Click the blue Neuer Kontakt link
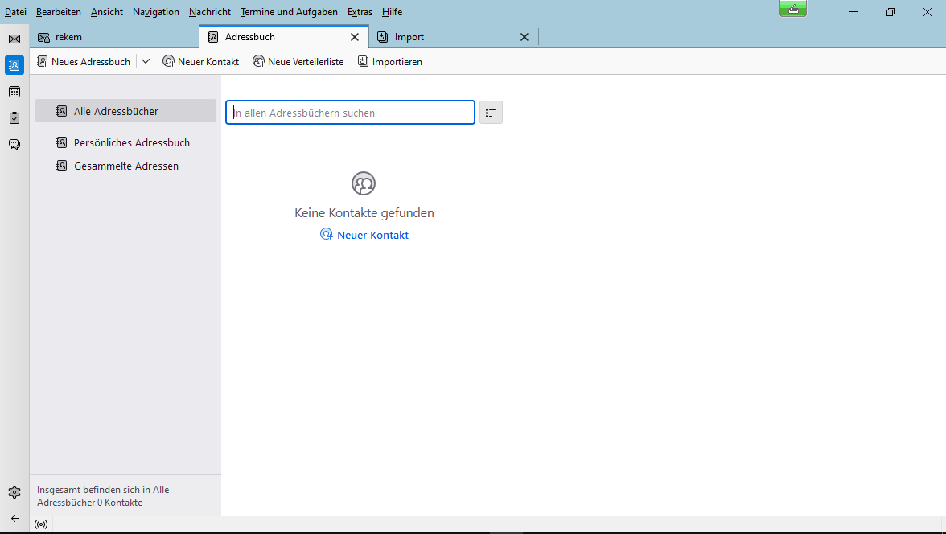 364,235
